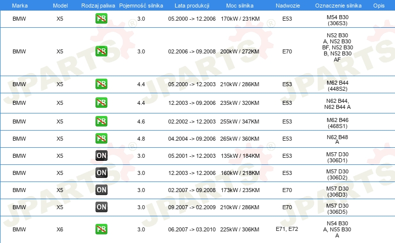This screenshot has height=243, width=395.
Task: Click the Pojemność silnika column header
Action: tap(141, 6)
